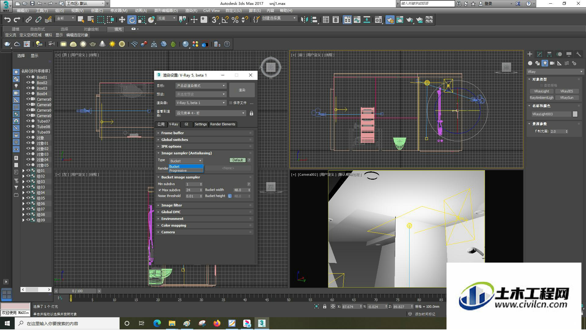Open the Create tab plus icon
586x330 pixels.
530,54
